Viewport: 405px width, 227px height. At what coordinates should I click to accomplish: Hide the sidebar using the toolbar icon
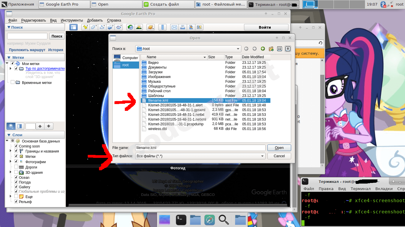73,27
